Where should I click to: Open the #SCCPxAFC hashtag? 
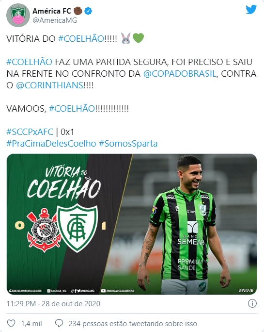(30, 132)
